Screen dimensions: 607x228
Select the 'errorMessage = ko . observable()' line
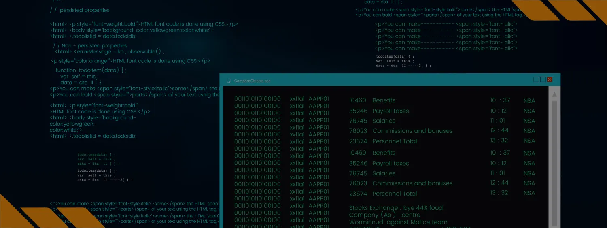109,52
